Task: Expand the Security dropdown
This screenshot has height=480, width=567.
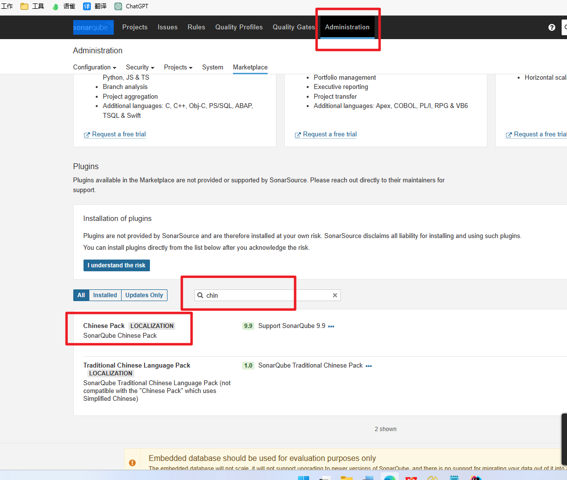Action: [140, 67]
